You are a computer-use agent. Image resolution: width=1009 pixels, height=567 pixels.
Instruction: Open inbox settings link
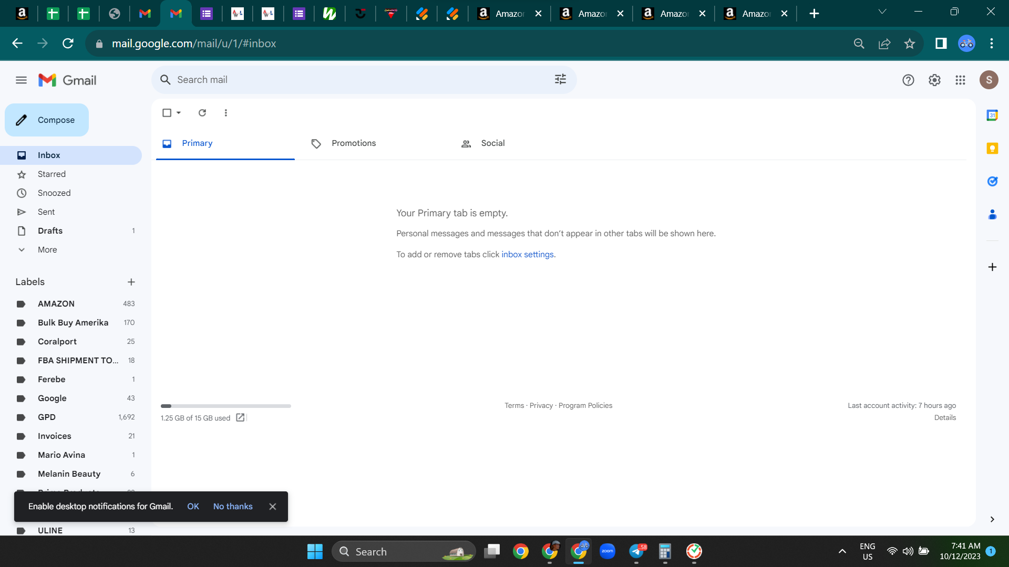[x=528, y=255]
